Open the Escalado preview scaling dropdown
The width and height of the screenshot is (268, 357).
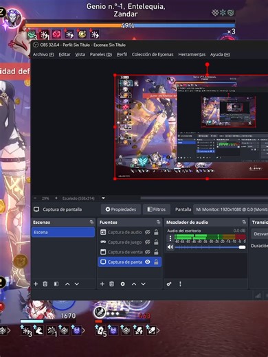pyautogui.click(x=103, y=198)
